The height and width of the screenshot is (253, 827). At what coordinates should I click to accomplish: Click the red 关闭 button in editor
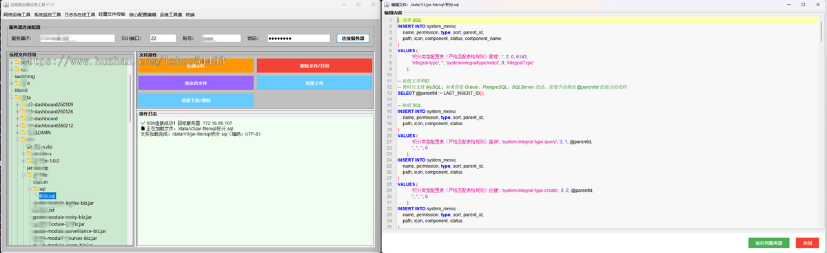click(x=808, y=243)
